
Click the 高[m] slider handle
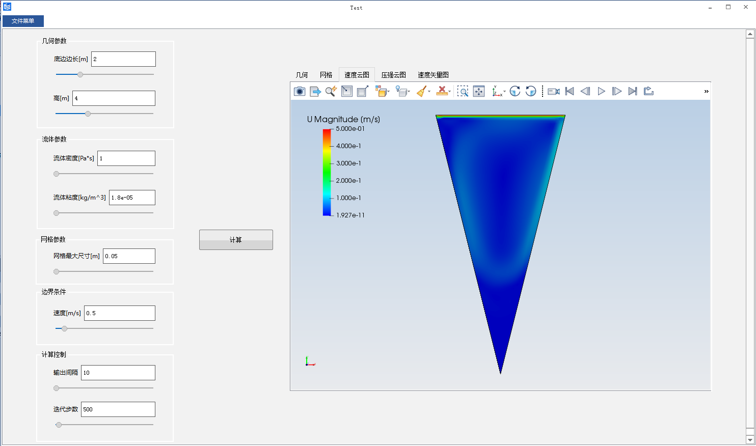coord(88,114)
